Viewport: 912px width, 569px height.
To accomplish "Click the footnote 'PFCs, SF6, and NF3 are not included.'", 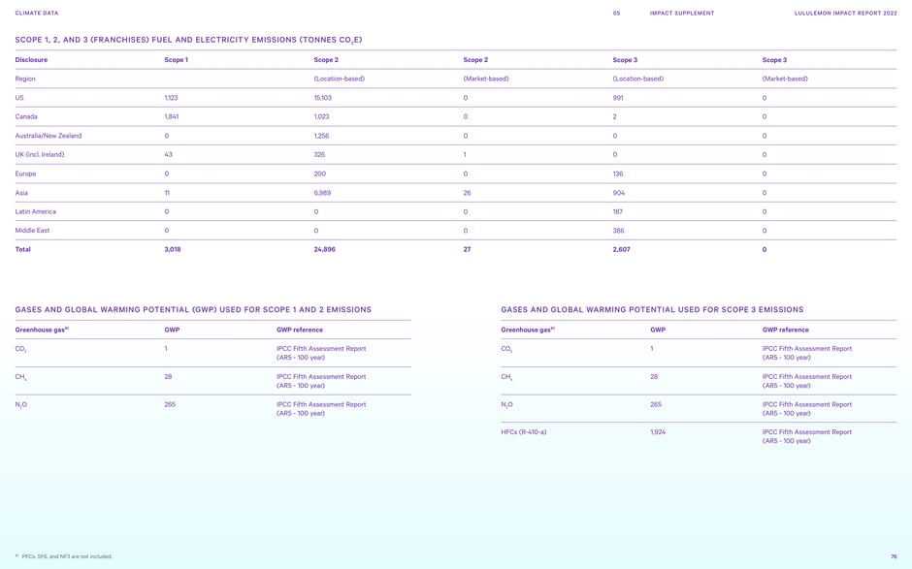I will [x=67, y=556].
